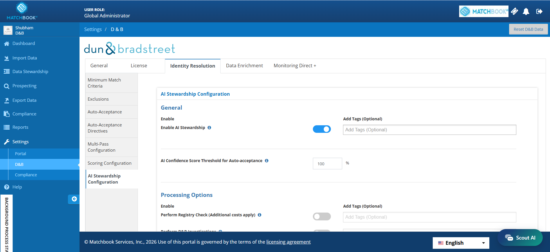Click the Export Data icon
The height and width of the screenshot is (252, 550).
coord(6,100)
